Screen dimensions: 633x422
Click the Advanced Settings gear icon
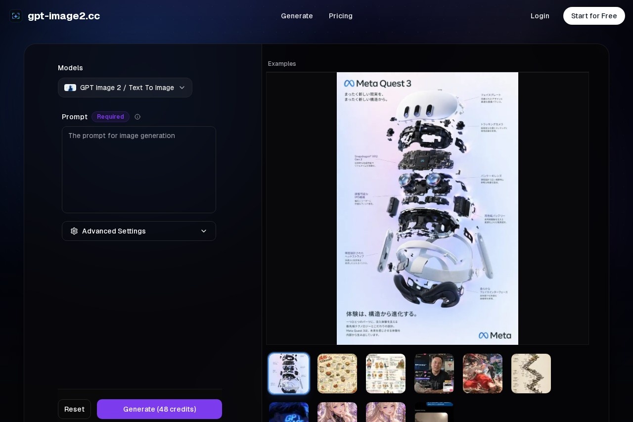pyautogui.click(x=74, y=231)
